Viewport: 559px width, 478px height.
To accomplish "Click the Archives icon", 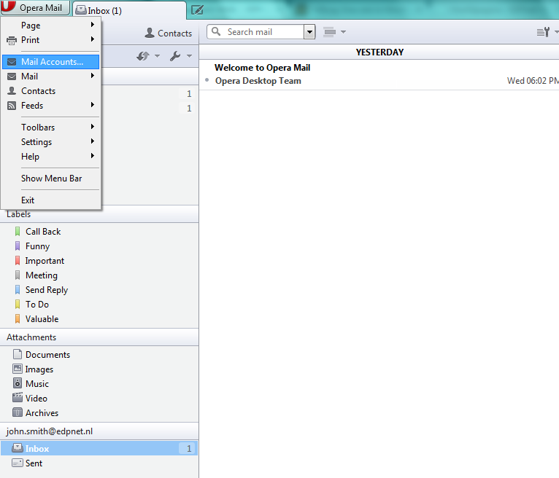I will (18, 412).
